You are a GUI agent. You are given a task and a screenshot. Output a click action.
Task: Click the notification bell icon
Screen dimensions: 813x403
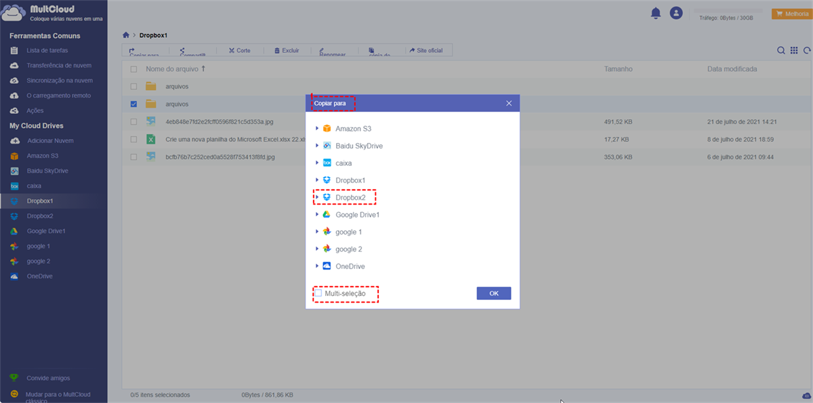pyautogui.click(x=655, y=13)
